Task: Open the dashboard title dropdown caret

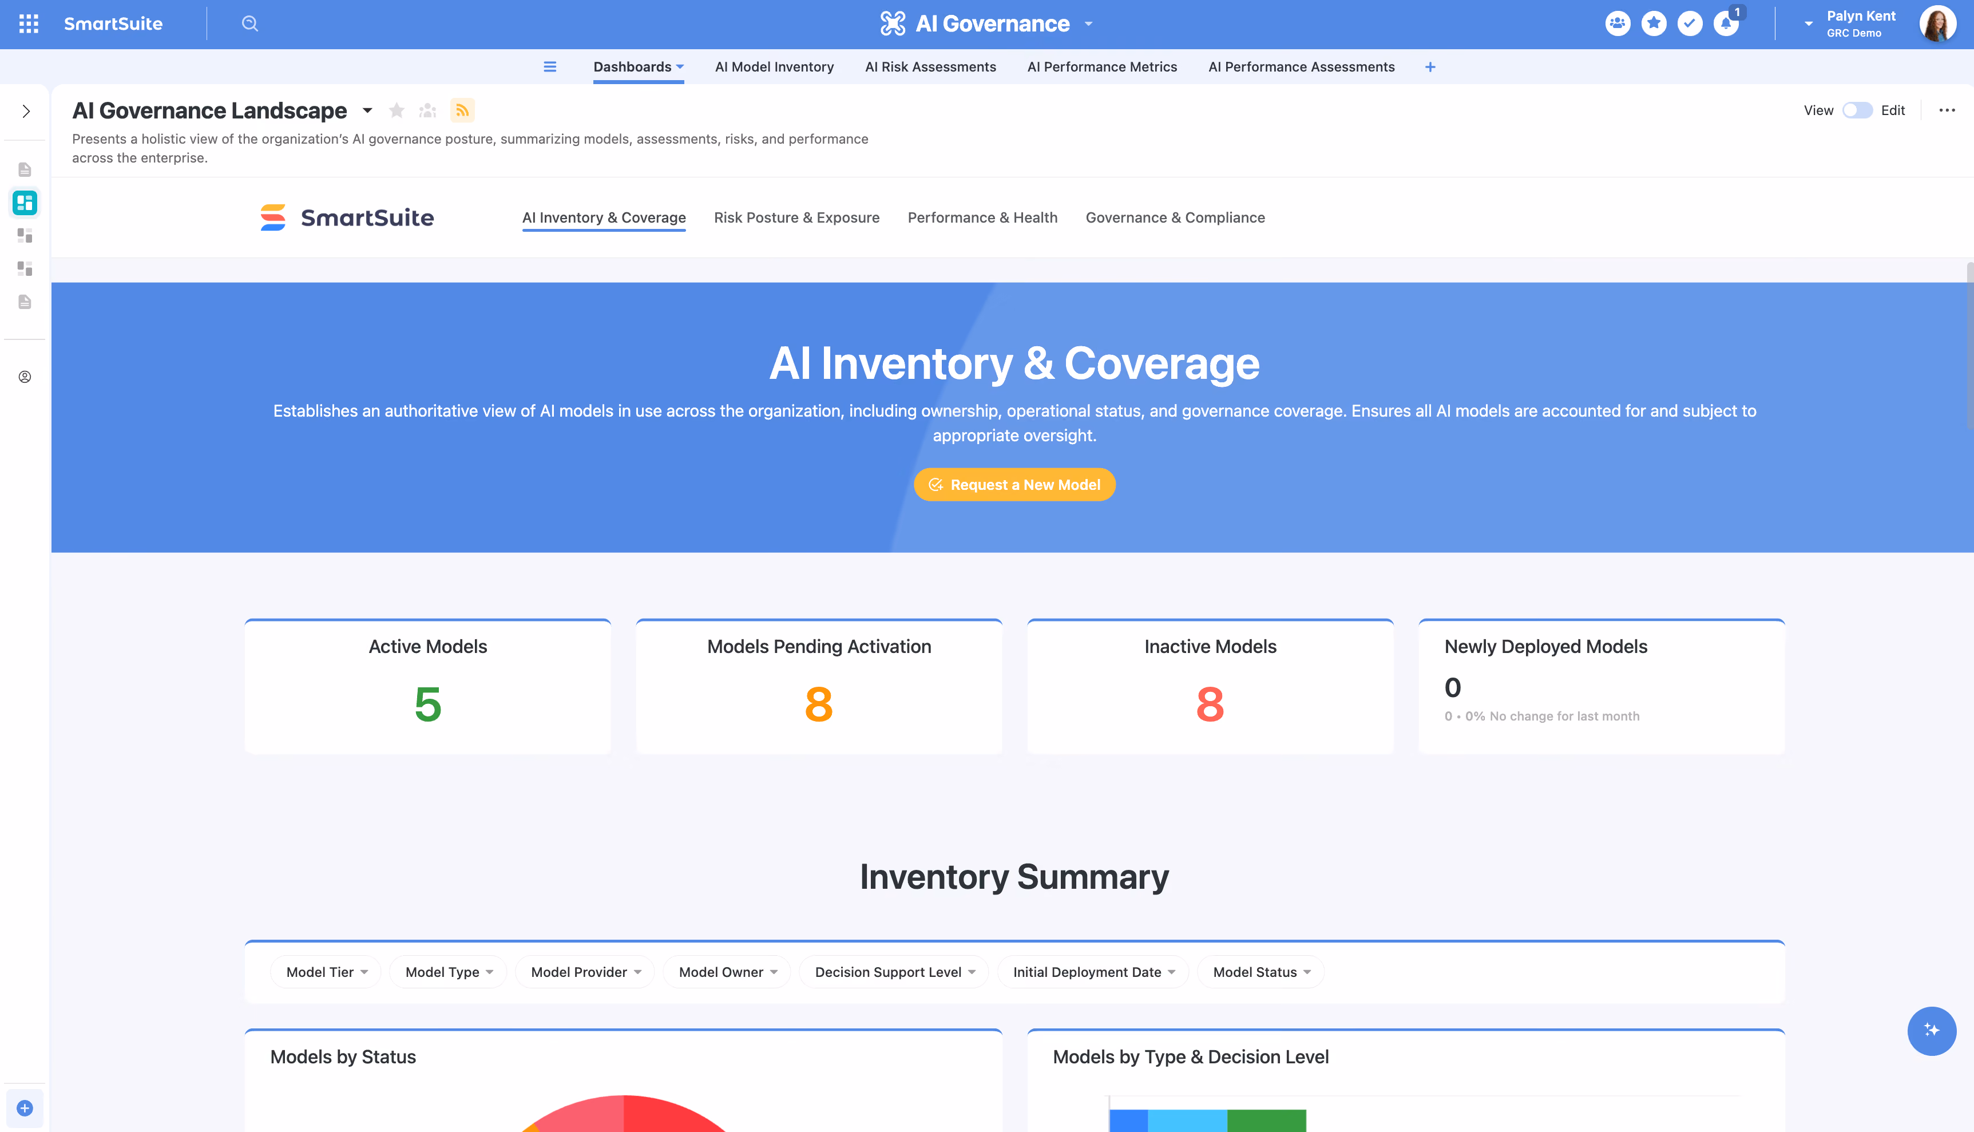Action: [x=367, y=111]
